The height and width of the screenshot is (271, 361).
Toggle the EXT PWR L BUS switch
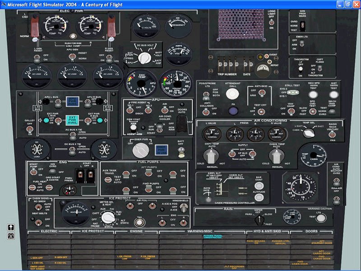[x=58, y=121]
